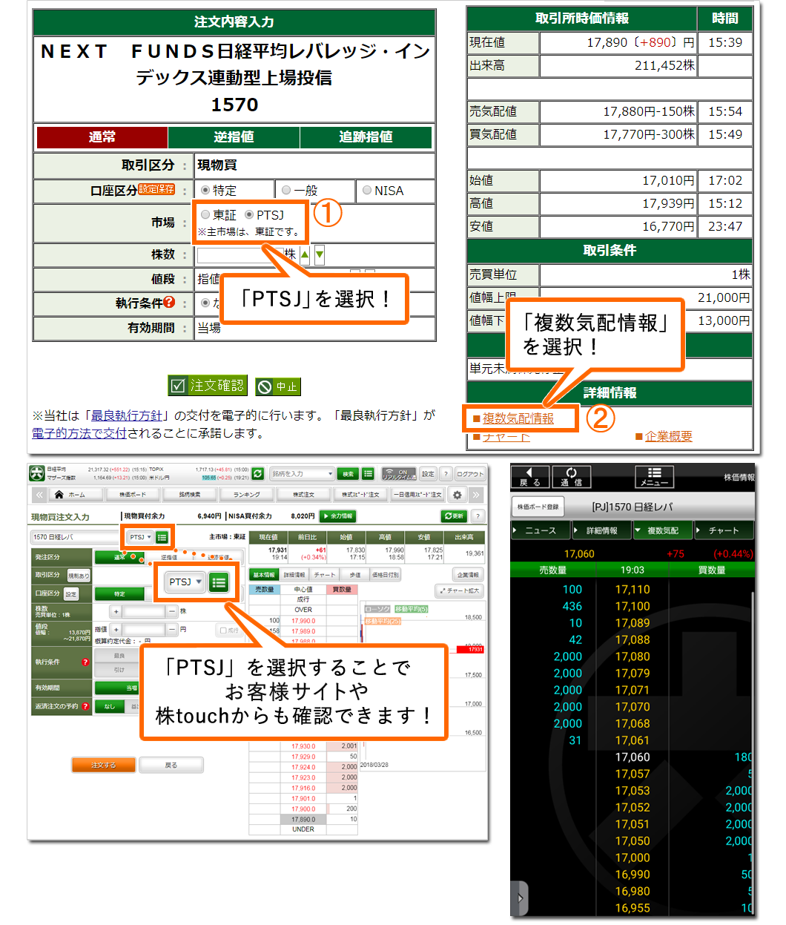The width and height of the screenshot is (786, 925).
Task: Open the 価格日付別 tab
Action: click(x=386, y=575)
